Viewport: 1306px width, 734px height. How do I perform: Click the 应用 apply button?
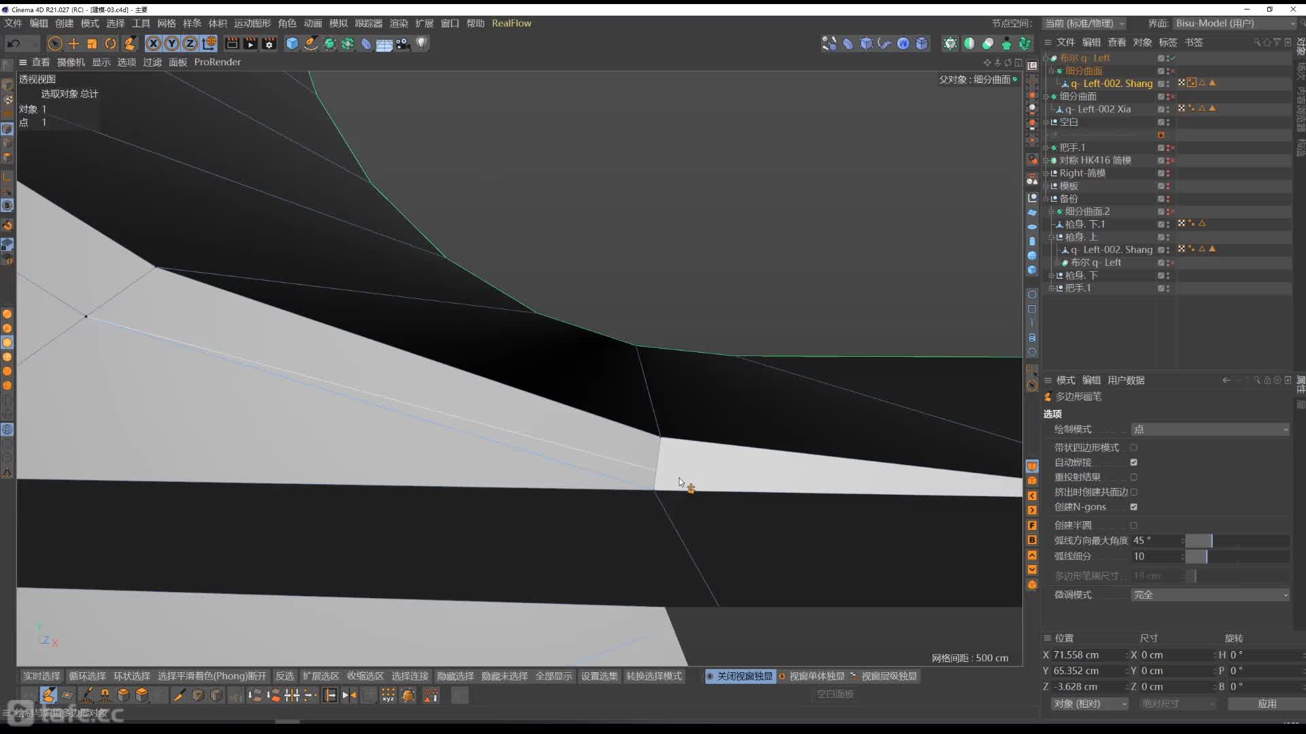tap(1267, 704)
